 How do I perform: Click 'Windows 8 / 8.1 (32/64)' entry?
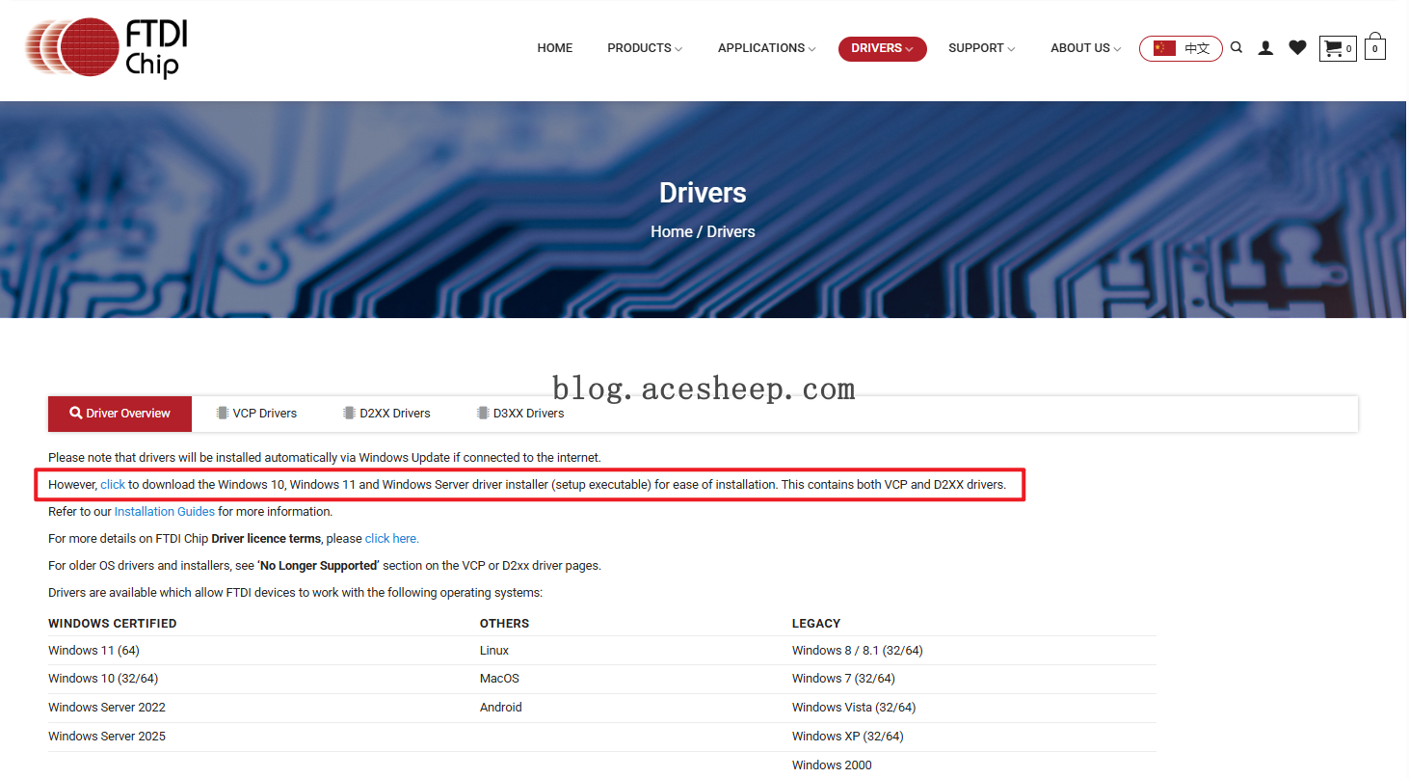coord(858,651)
